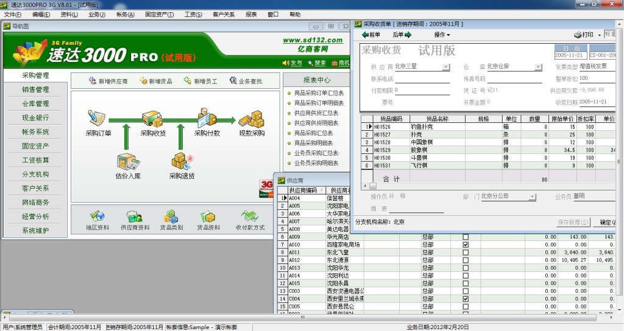Screen dimensions: 624x331
Task: Open the 现款采购 workflow icon
Action: pyautogui.click(x=252, y=119)
